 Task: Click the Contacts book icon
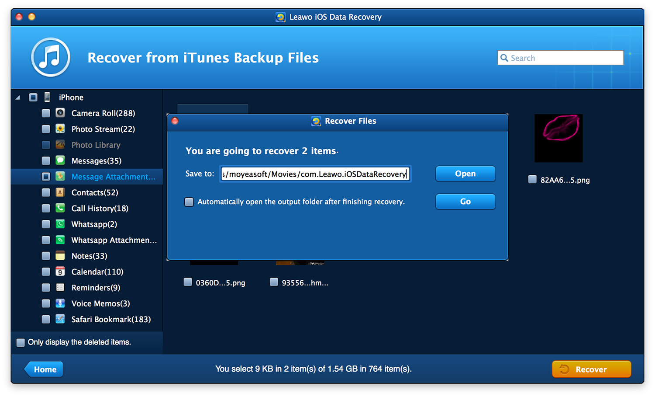[60, 192]
